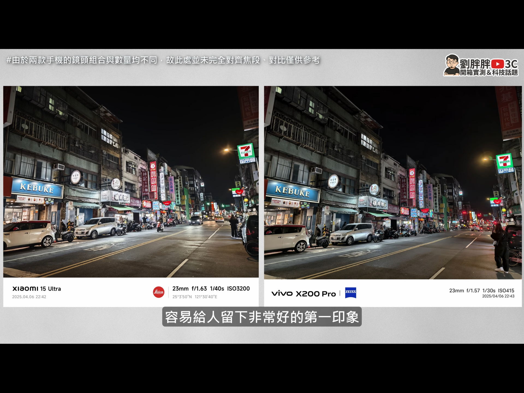Click the 劉胖胖 3C channel name text
Image resolution: width=524 pixels, height=393 pixels.
pos(475,64)
